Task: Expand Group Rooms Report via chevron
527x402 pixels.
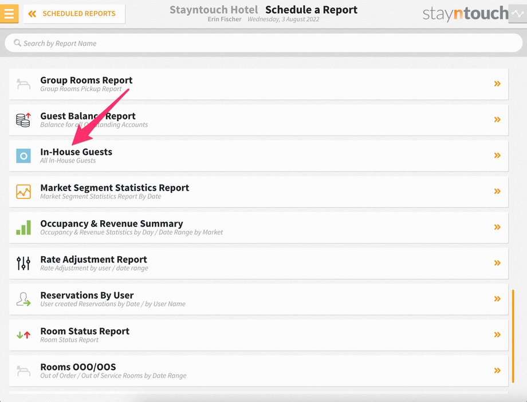Action: click(x=497, y=83)
